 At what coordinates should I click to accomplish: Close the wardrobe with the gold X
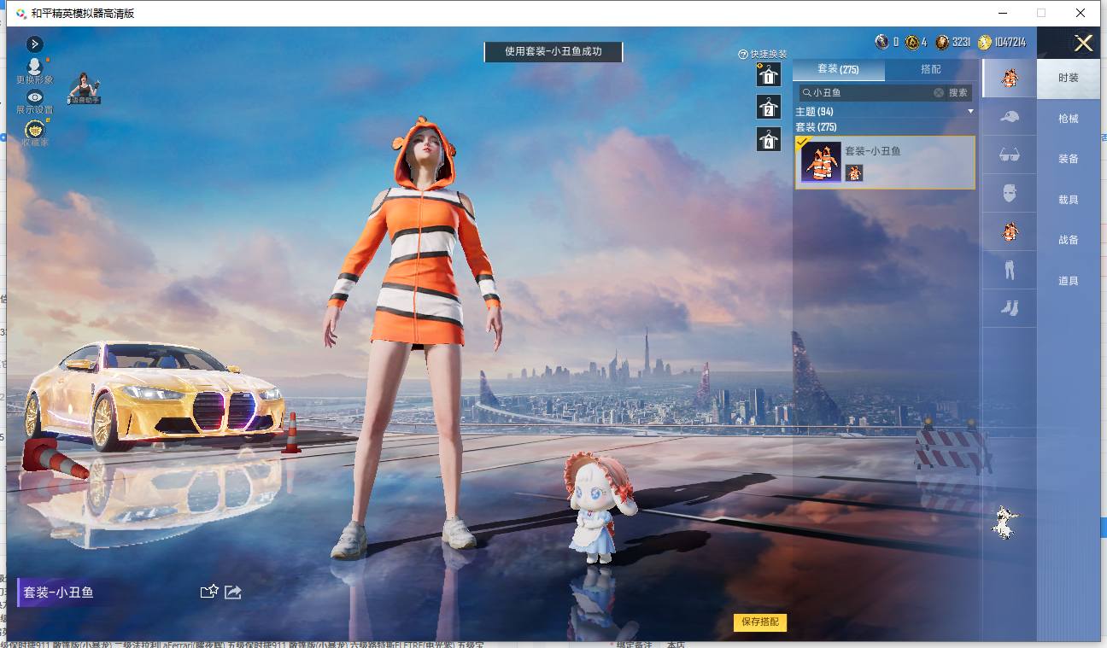pos(1083,44)
